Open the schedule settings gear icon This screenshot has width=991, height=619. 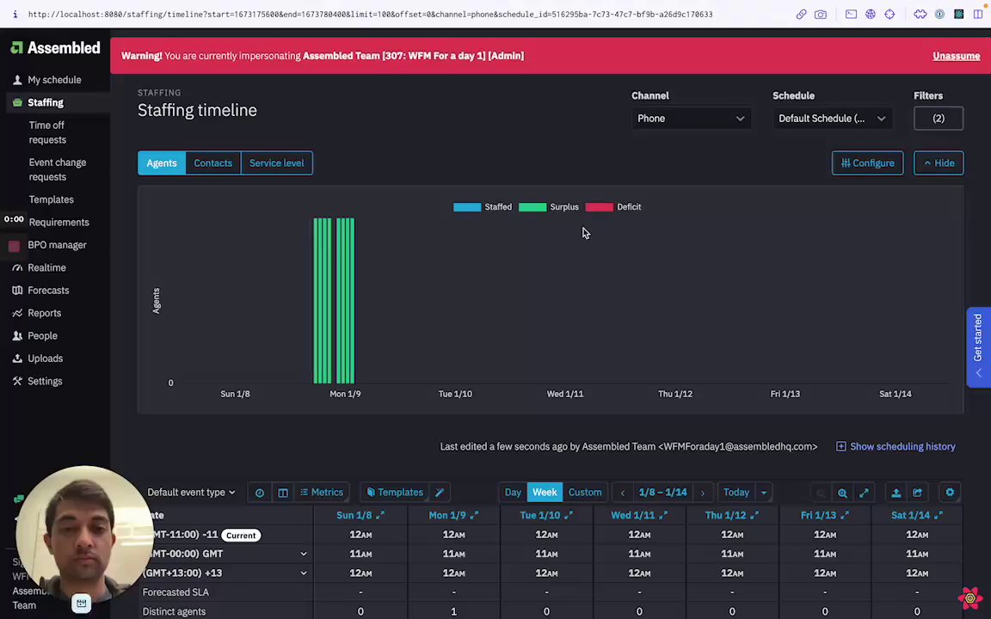[x=950, y=493]
